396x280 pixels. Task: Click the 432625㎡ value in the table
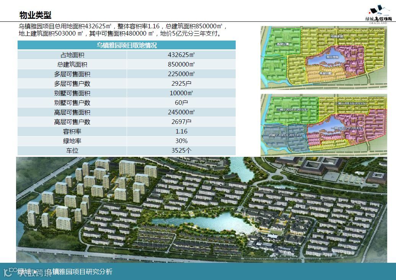click(x=181, y=55)
